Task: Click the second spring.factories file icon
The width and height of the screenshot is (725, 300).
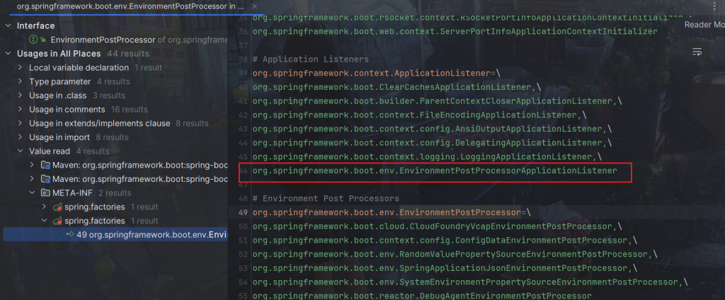Action: [x=57, y=221]
